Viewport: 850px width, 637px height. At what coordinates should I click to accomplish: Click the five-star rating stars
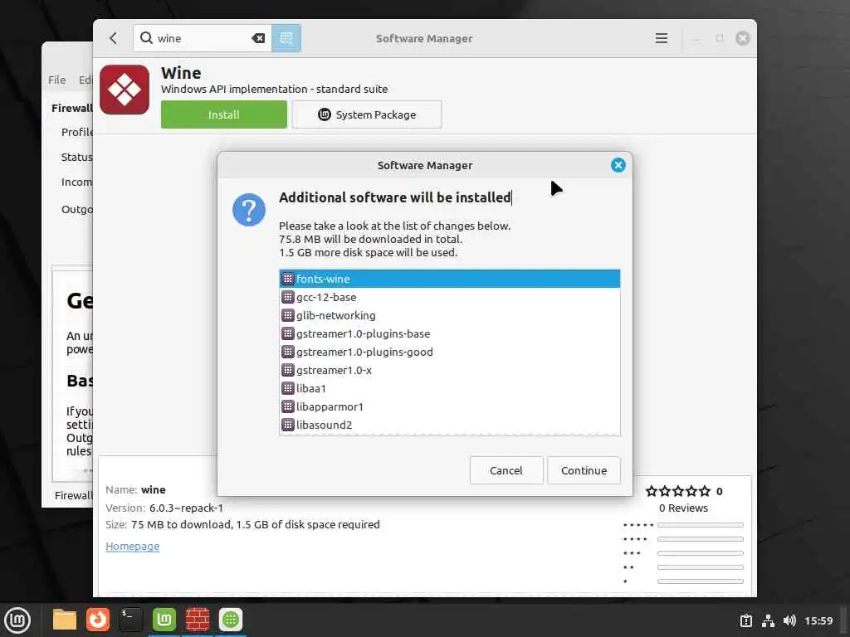677,491
